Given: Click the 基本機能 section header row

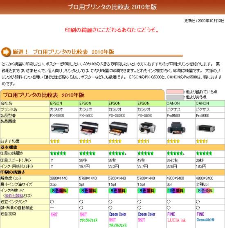Looking at the screenshot, I should click(112, 147).
